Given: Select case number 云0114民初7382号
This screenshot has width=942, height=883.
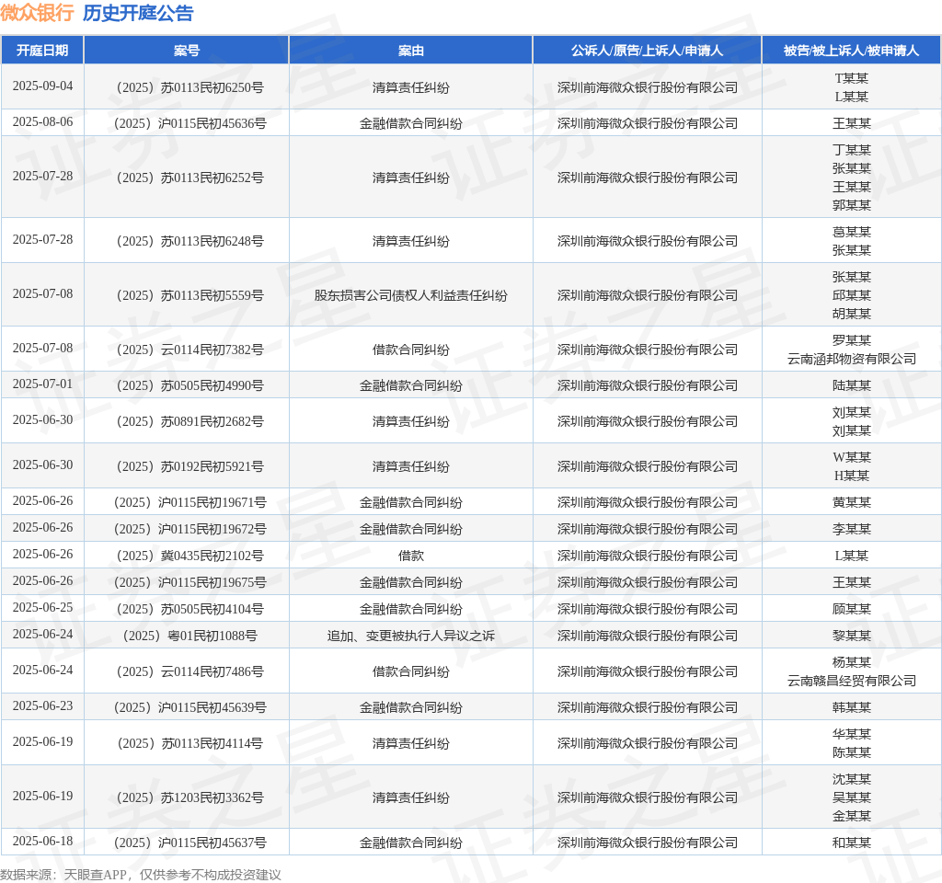Looking at the screenshot, I should (190, 350).
